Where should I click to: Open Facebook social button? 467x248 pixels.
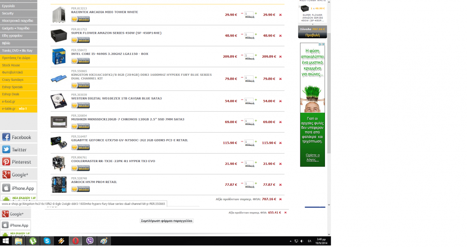[19, 137]
